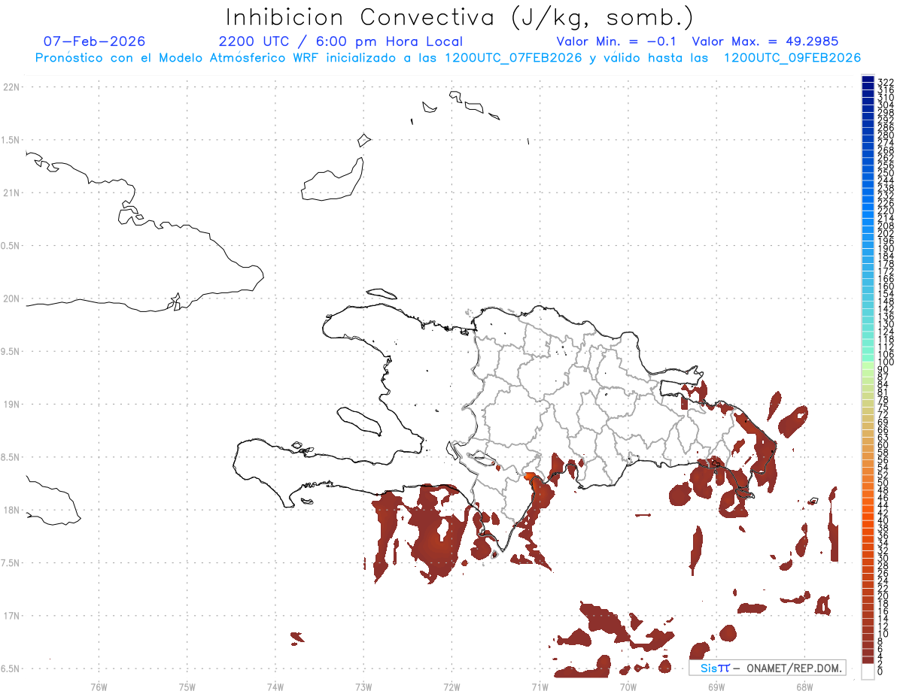Click the "100" colorbar label
Screen dimensions: 903x697
886,362
